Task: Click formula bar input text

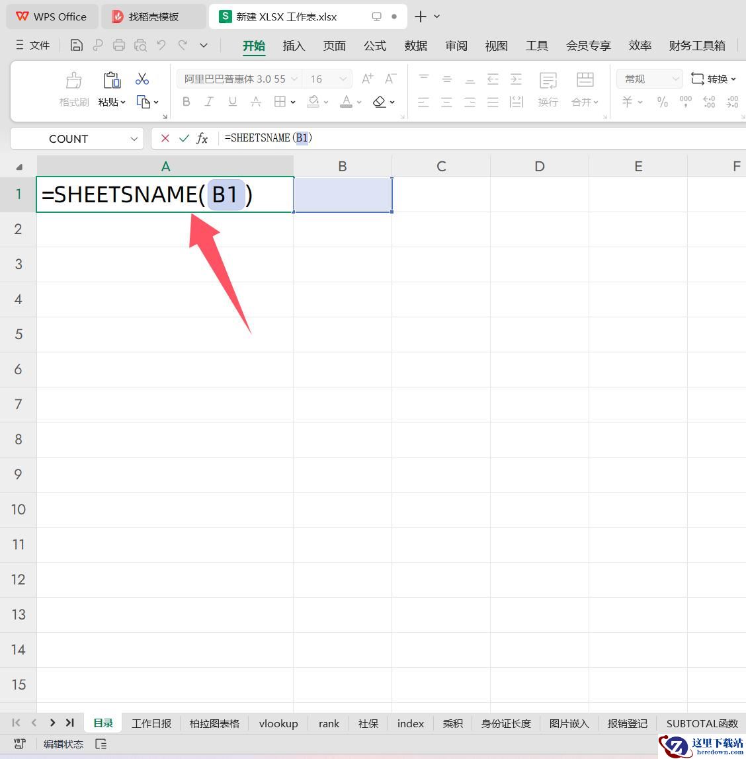Action: [x=269, y=138]
